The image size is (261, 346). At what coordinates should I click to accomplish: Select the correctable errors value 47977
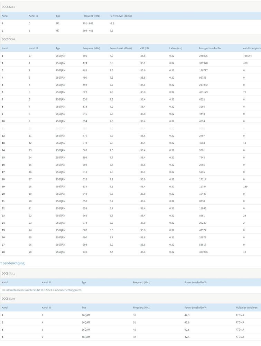203,230
